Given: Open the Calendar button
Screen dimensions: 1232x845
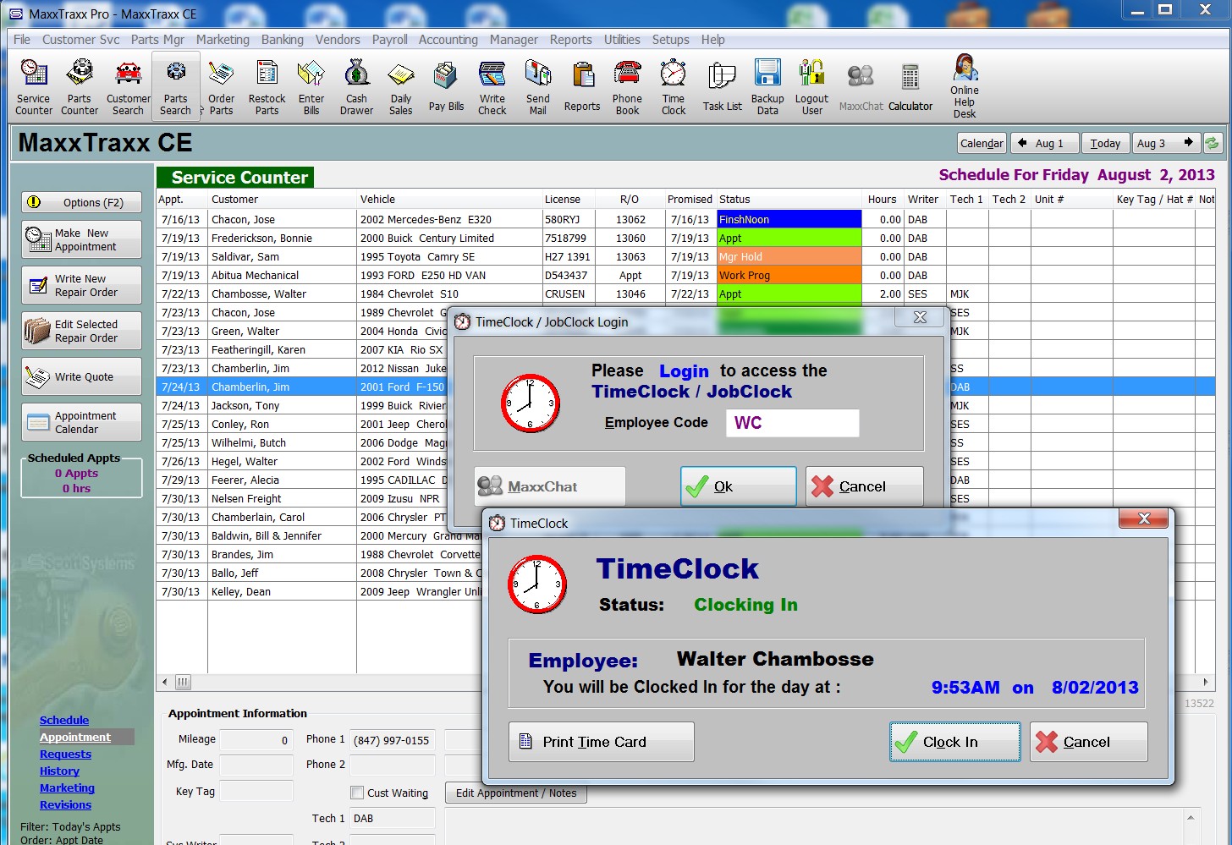Looking at the screenshot, I should (982, 143).
